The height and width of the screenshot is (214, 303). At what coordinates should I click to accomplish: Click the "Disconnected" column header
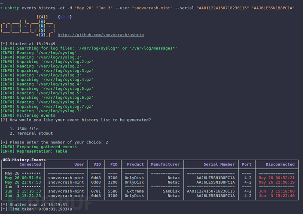click(x=280, y=164)
